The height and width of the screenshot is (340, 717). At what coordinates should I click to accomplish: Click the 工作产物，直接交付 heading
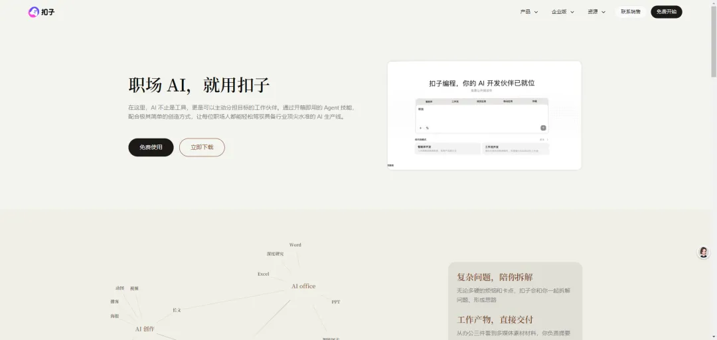(495, 319)
